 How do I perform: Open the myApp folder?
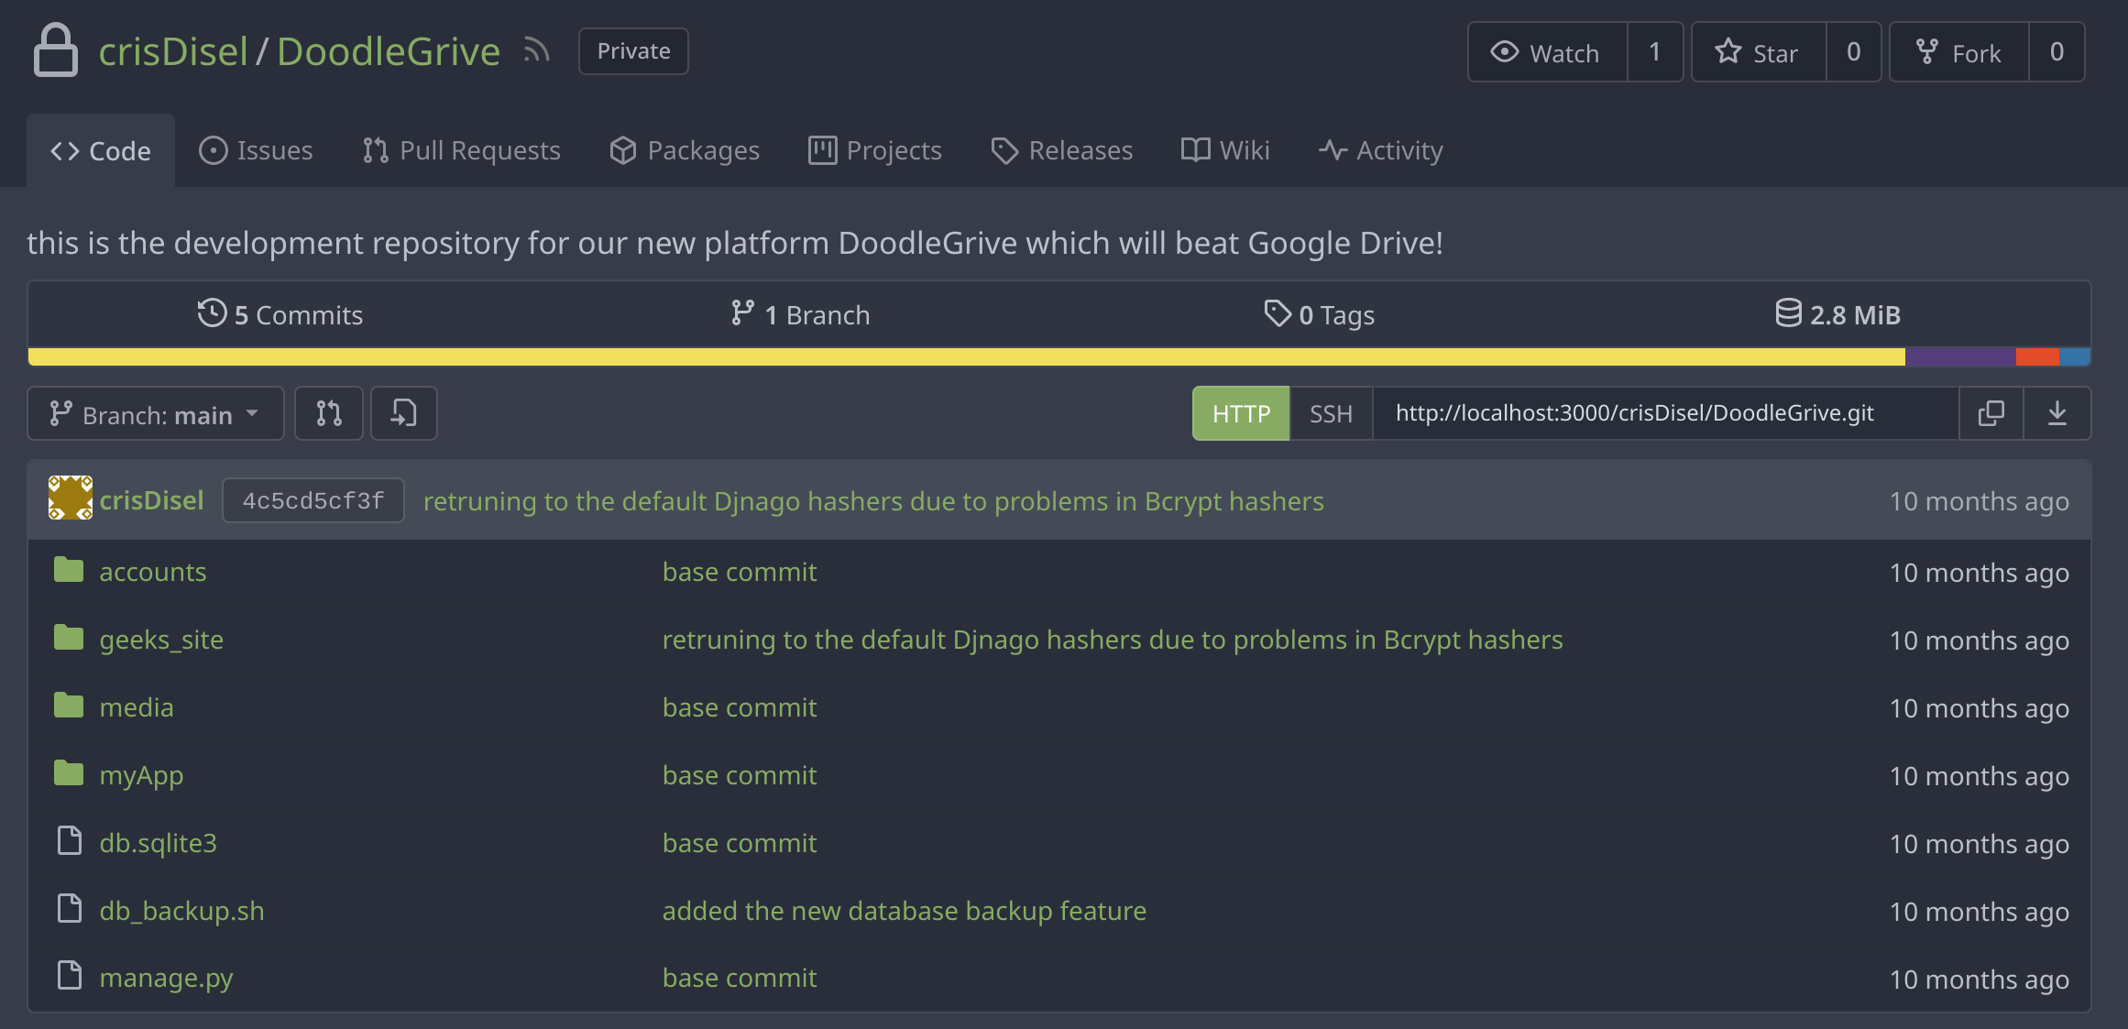tap(141, 775)
